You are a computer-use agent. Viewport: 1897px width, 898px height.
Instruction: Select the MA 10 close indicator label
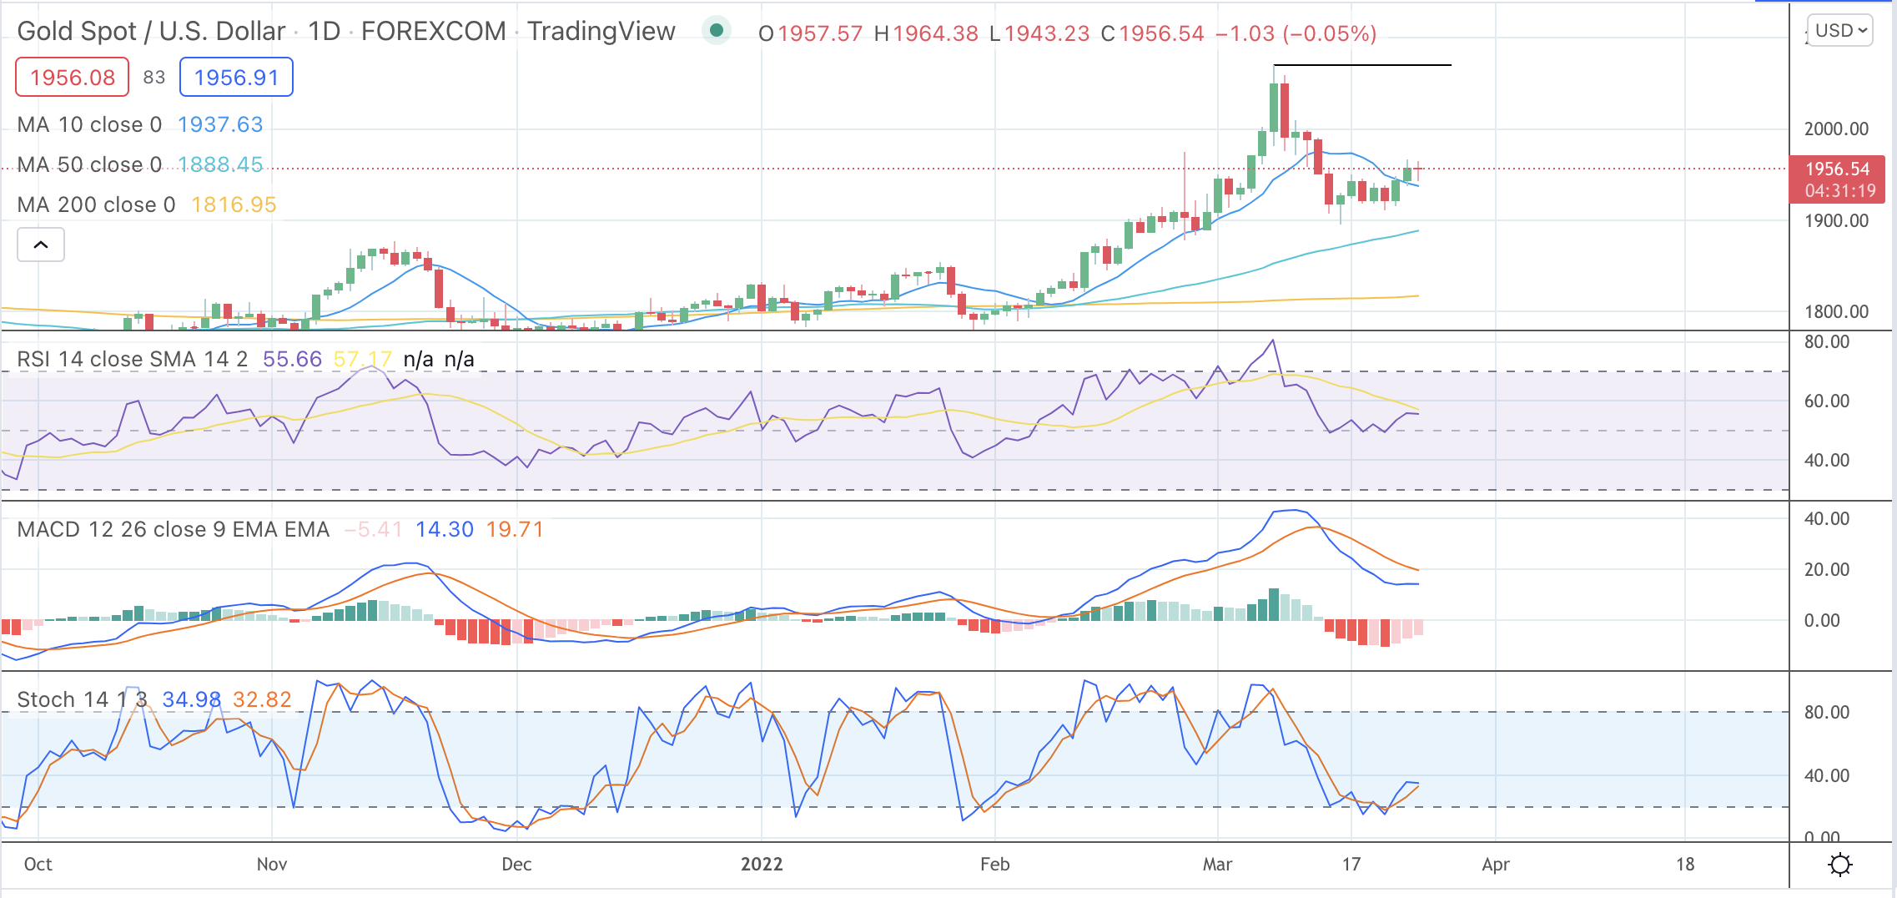click(89, 124)
